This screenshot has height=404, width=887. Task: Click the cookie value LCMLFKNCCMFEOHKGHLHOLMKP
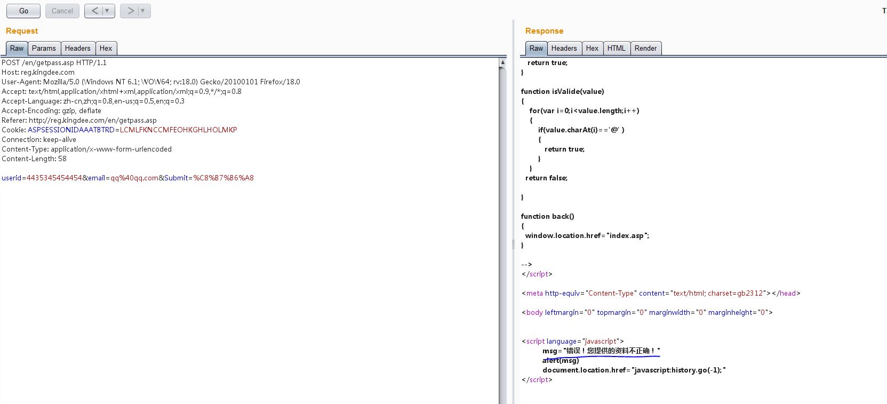[x=178, y=130]
